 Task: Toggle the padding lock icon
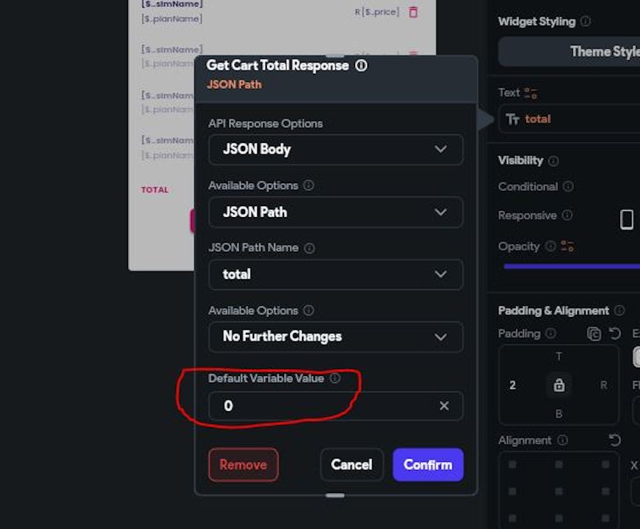click(559, 385)
